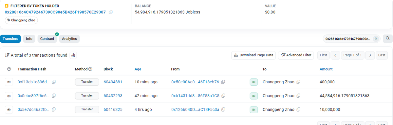Copy Changpeng Zhao address in 10,000,000 row
393x125 pixels.
(x=298, y=110)
